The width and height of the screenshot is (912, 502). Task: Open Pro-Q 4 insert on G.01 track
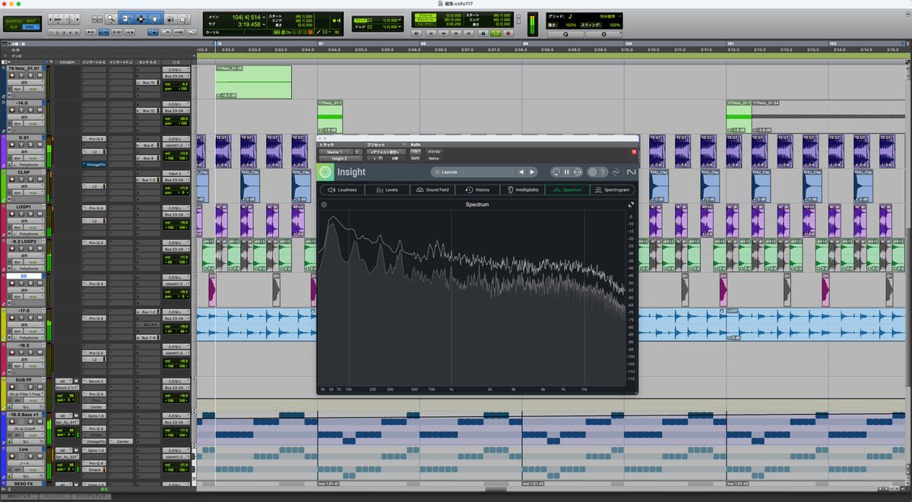coord(93,139)
